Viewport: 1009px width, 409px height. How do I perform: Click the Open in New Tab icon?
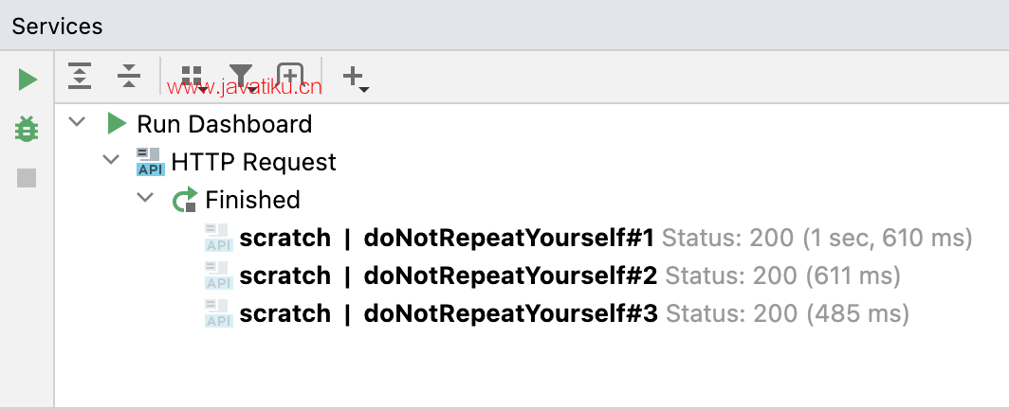(289, 76)
